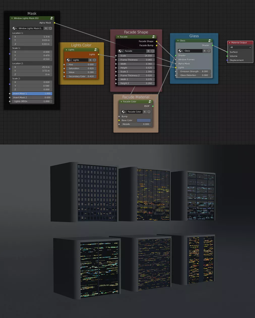
Task: Click the node group icon on Lights node header
Action: 96,50
